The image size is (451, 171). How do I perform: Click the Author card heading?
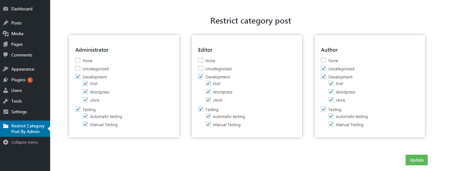[329, 50]
